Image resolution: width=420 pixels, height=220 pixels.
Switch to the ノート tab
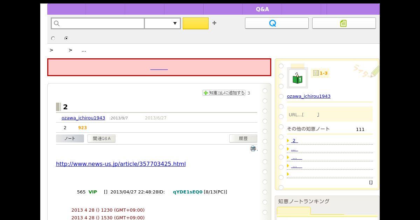click(x=70, y=138)
